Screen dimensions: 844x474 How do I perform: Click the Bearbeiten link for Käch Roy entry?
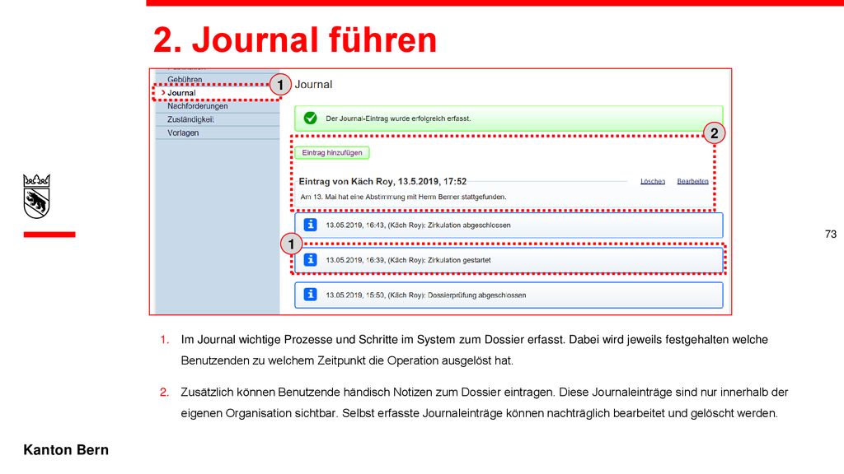[x=692, y=182]
